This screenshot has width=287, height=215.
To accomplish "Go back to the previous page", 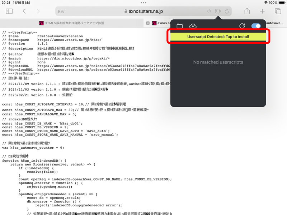I will (x=24, y=11).
